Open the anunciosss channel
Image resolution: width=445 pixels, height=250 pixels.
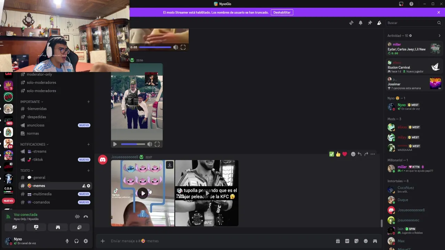56,125
